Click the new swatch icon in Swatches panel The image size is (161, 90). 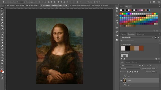pyautogui.click(x=154, y=31)
